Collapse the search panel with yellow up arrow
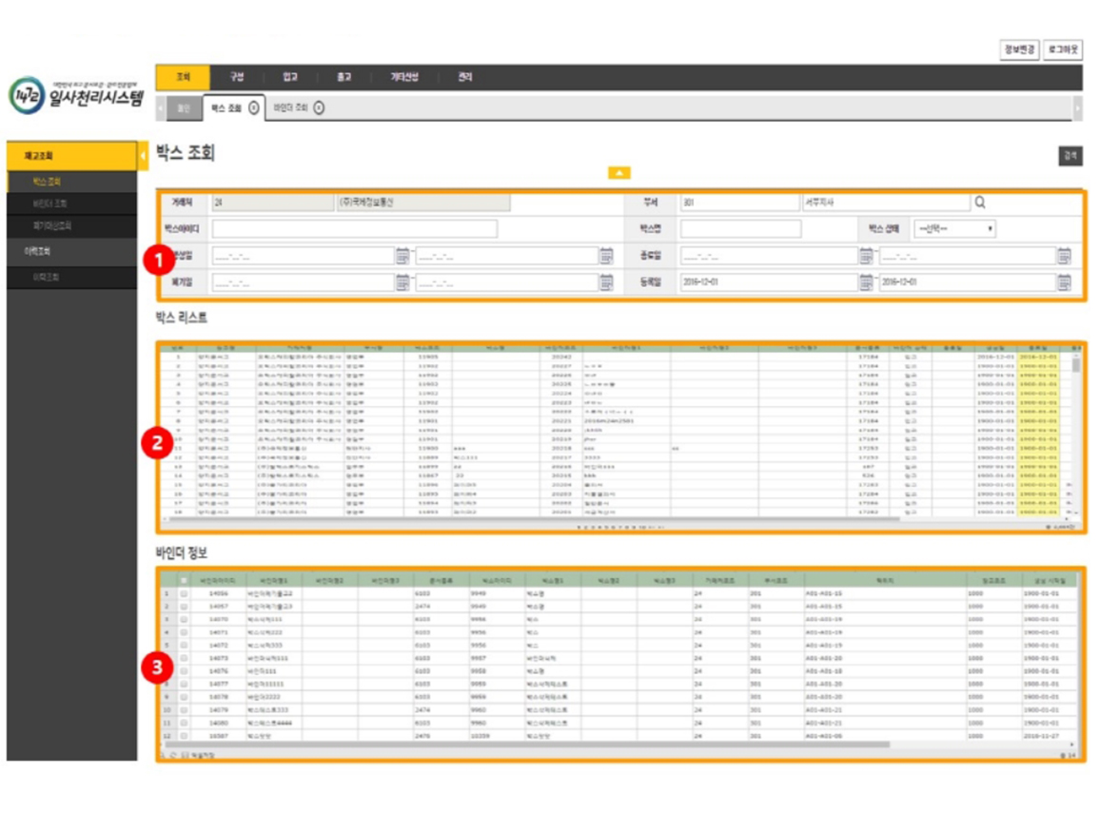Viewport: 1099px width, 832px height. [618, 173]
